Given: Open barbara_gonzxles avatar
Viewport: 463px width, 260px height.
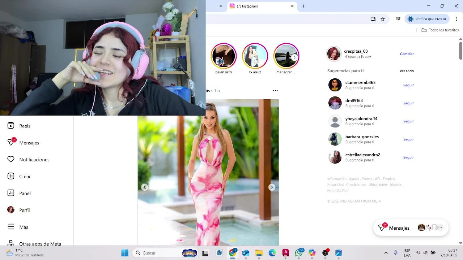Looking at the screenshot, I should pyautogui.click(x=335, y=139).
